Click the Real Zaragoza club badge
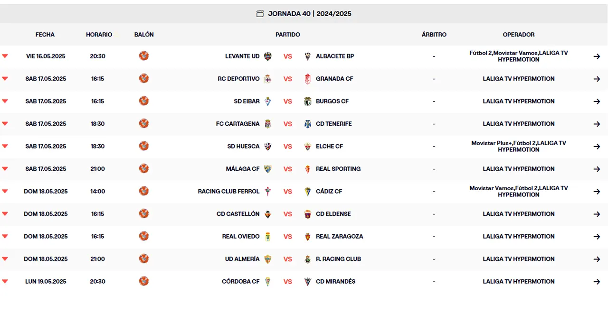This screenshot has height=314, width=608. point(307,236)
